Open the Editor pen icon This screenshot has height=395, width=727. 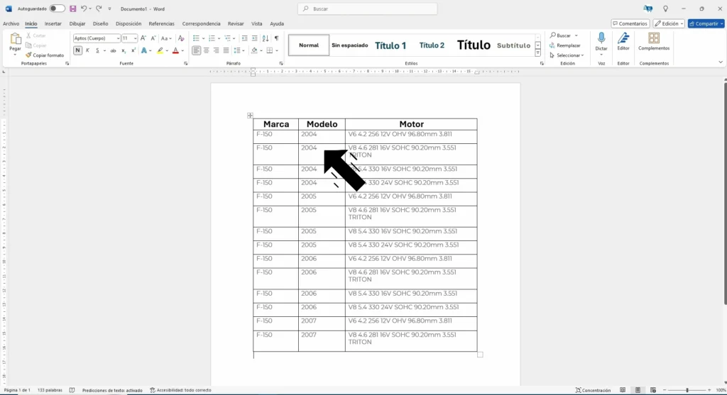623,38
